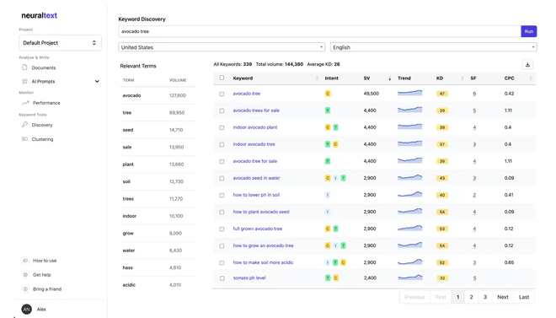This screenshot has height=318, width=556.
Task: Open Documents from the sidebar
Action: point(43,67)
